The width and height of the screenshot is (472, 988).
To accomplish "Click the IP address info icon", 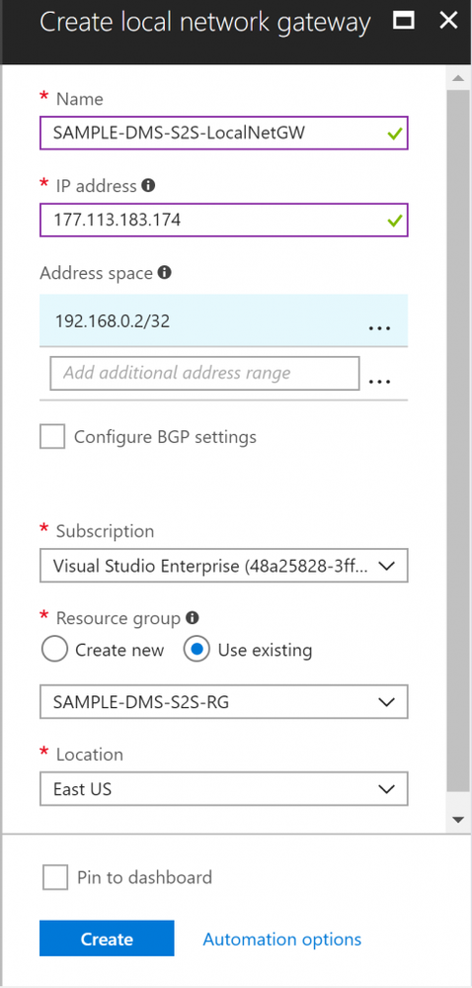I will [x=148, y=185].
